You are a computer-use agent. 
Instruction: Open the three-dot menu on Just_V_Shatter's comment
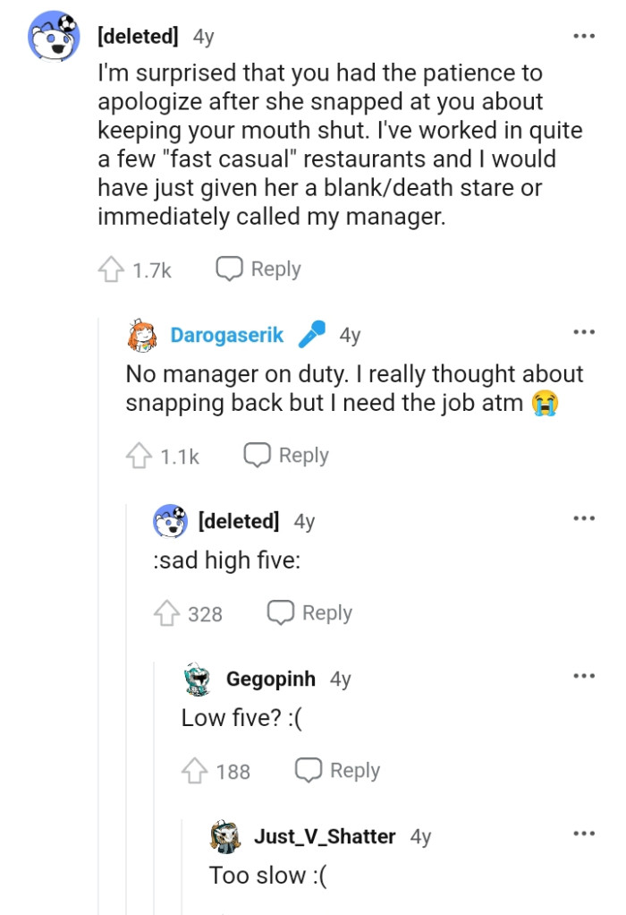[x=583, y=833]
